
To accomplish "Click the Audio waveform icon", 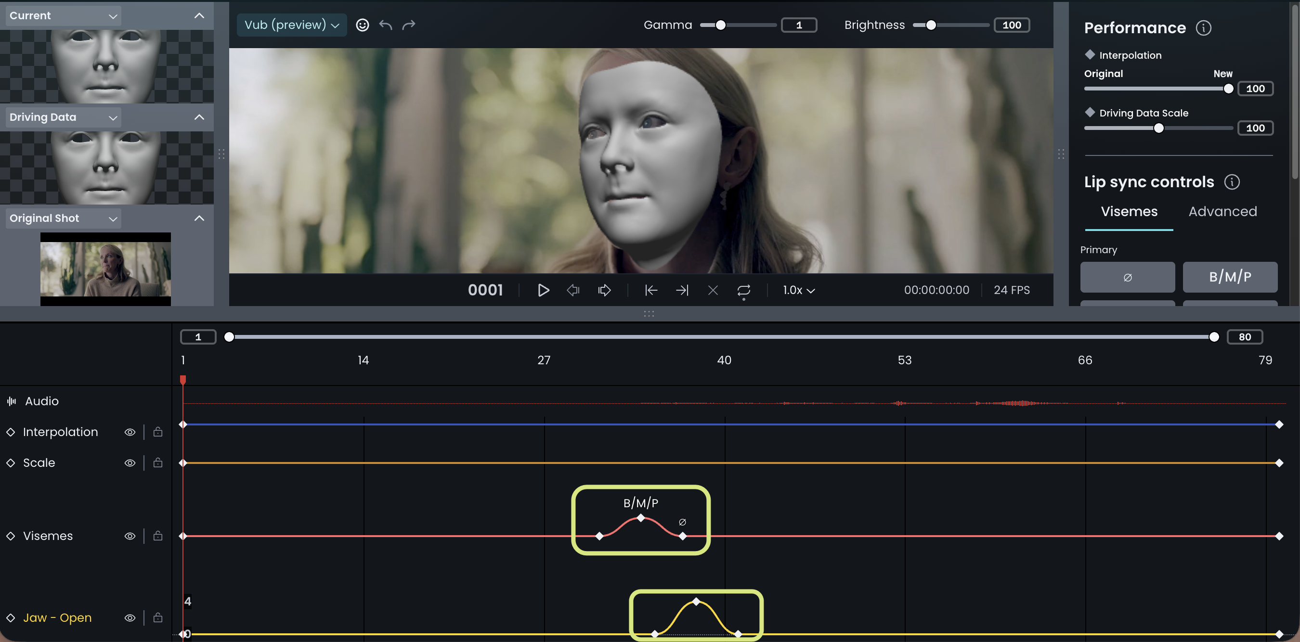I will [12, 401].
